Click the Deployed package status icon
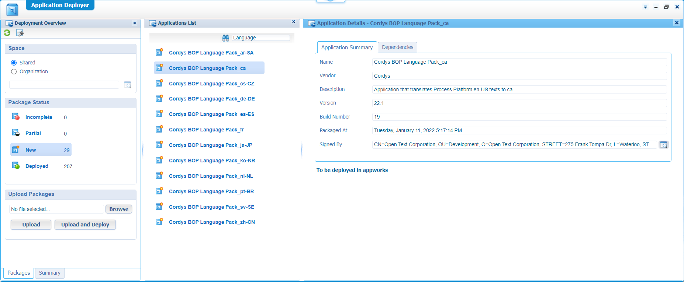684x282 pixels. [x=16, y=166]
